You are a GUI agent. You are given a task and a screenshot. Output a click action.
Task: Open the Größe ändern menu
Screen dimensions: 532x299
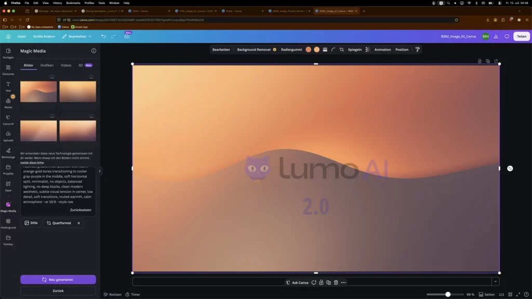coord(44,36)
